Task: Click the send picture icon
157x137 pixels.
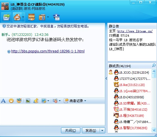Action: click(x=28, y=101)
